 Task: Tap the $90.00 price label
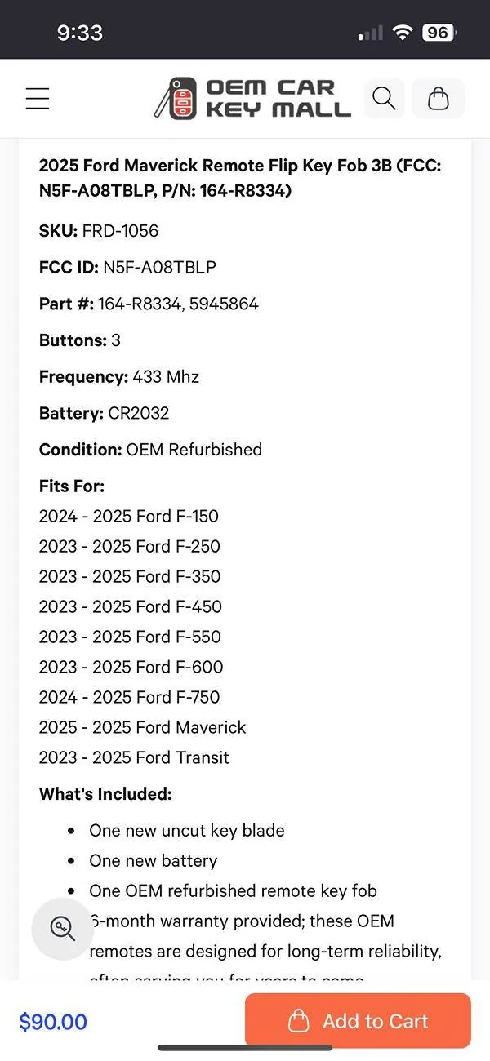coord(53,1021)
